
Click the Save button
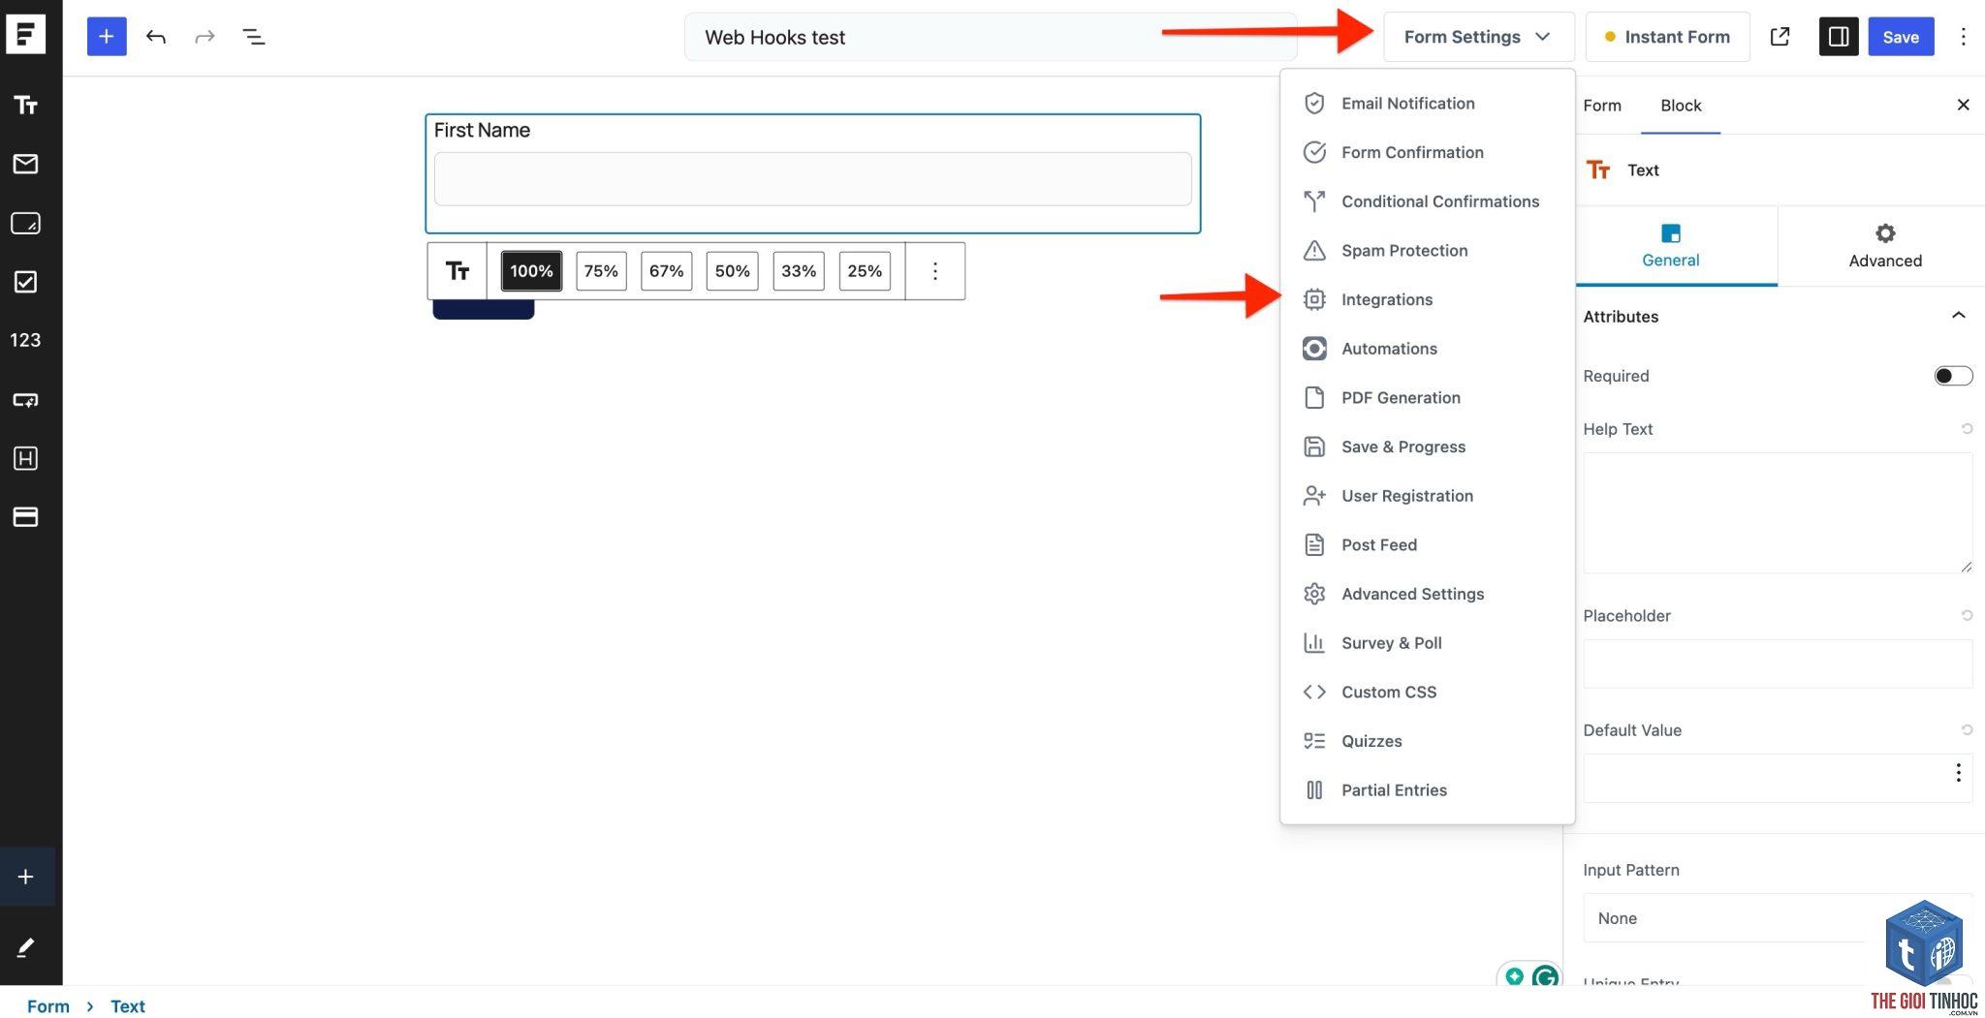(x=1901, y=37)
